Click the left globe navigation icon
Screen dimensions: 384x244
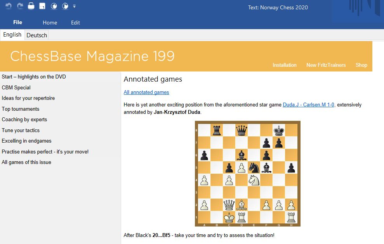coord(54,6)
